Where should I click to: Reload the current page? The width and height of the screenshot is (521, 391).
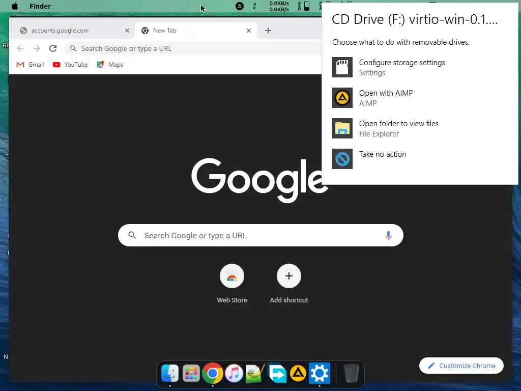pos(53,48)
